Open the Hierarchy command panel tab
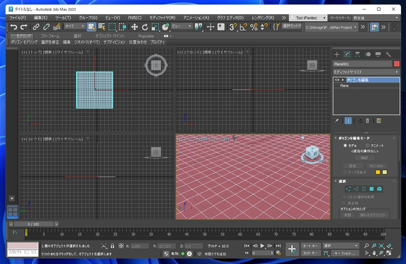The width and height of the screenshot is (406, 264). 357,54
